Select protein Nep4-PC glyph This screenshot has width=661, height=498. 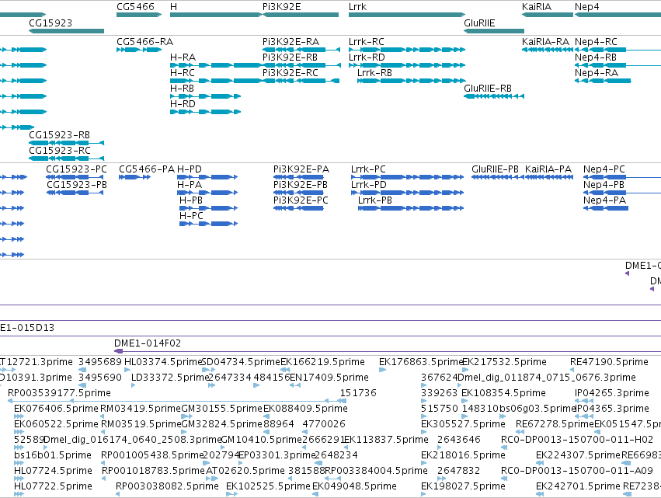pos(622,177)
